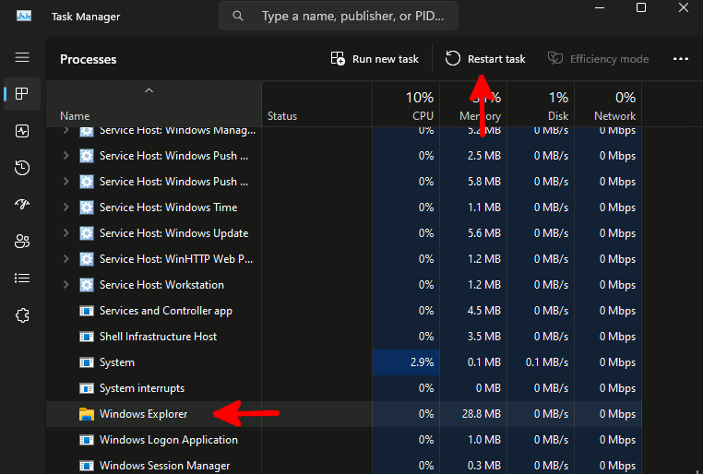The width and height of the screenshot is (703, 474).
Task: Click the Windows Logon Application icon
Action: pyautogui.click(x=87, y=440)
